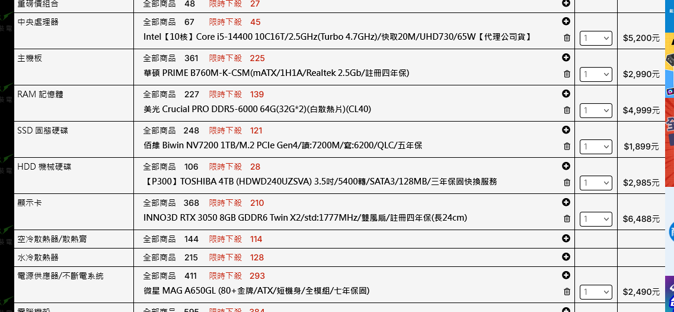Show 限時下殺 45 in 中央處理器
The image size is (674, 312).
(x=235, y=22)
